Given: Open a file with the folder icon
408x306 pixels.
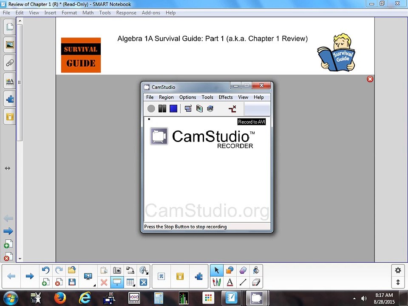Looking at the screenshot, I should 72,270.
